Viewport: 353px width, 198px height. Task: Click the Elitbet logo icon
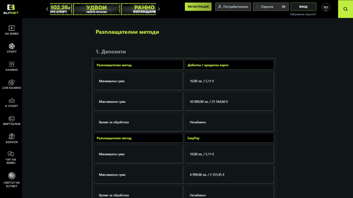coord(11,8)
